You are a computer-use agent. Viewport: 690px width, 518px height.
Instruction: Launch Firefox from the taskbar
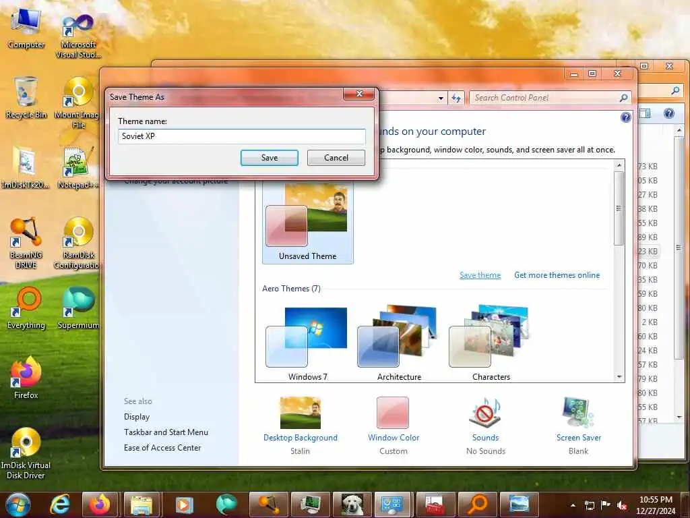100,505
